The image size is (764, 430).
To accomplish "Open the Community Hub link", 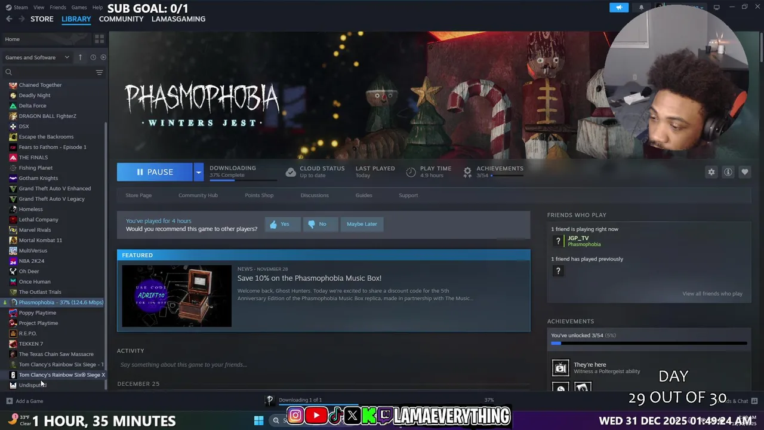I will coord(198,195).
